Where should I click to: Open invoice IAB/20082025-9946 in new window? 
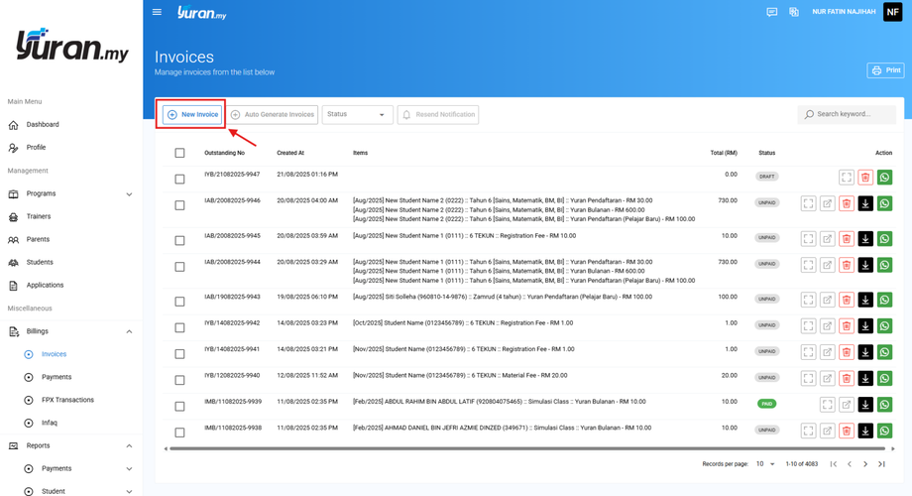827,203
